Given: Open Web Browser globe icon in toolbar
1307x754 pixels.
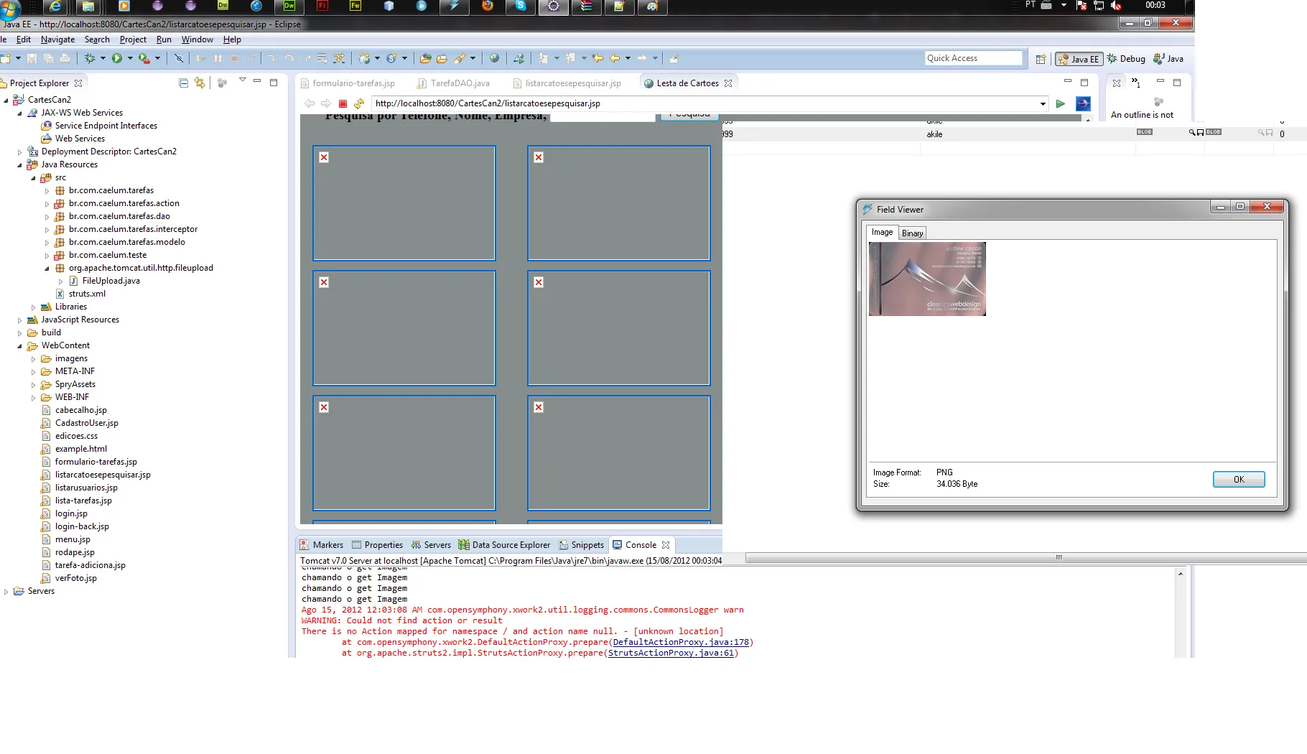Looking at the screenshot, I should click(x=494, y=58).
